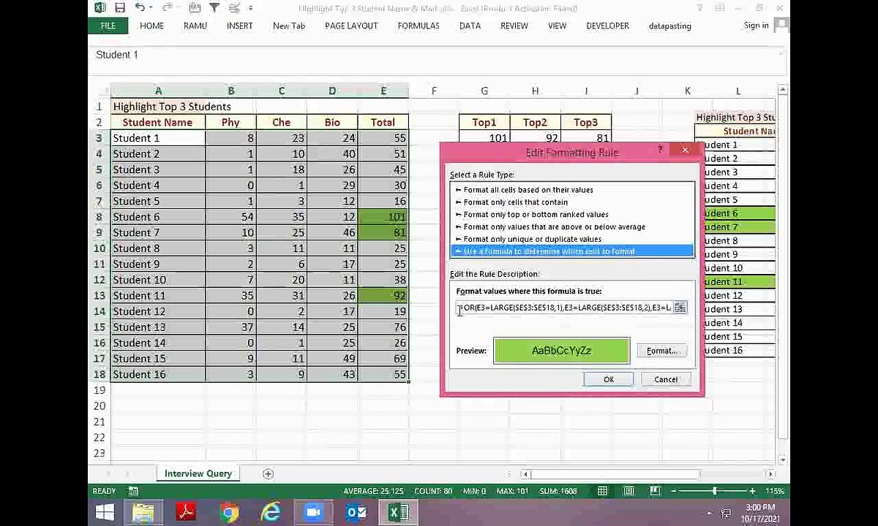Click zoom out minus button
The height and width of the screenshot is (526, 878).
(x=673, y=491)
